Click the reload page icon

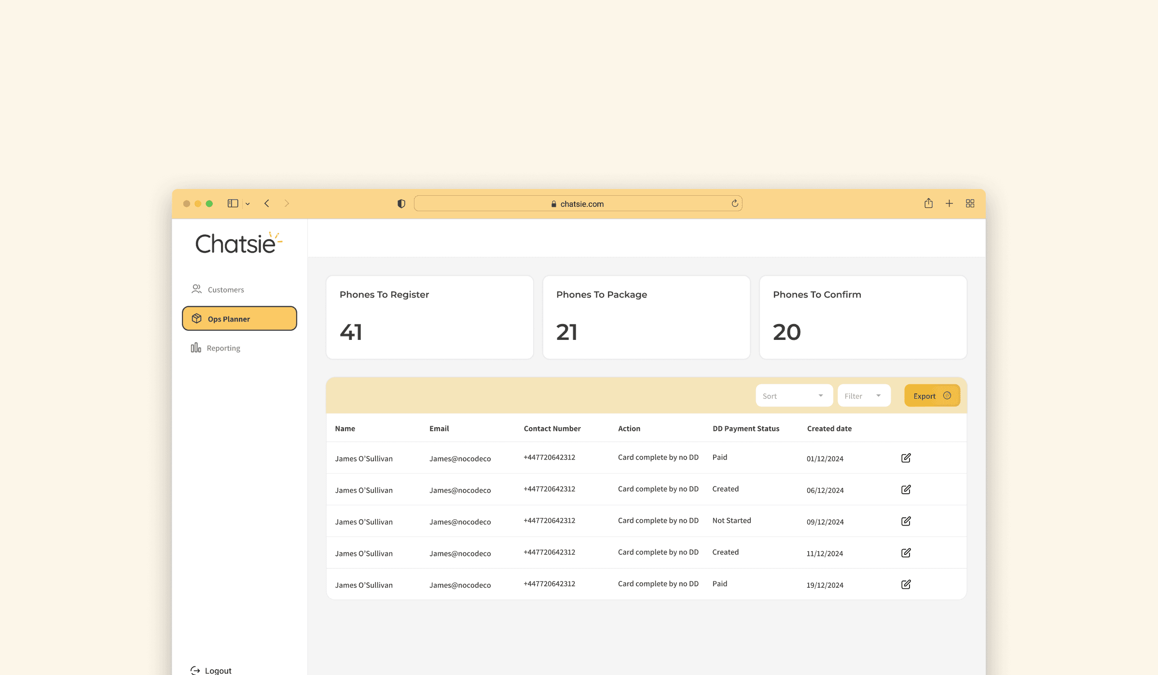734,203
